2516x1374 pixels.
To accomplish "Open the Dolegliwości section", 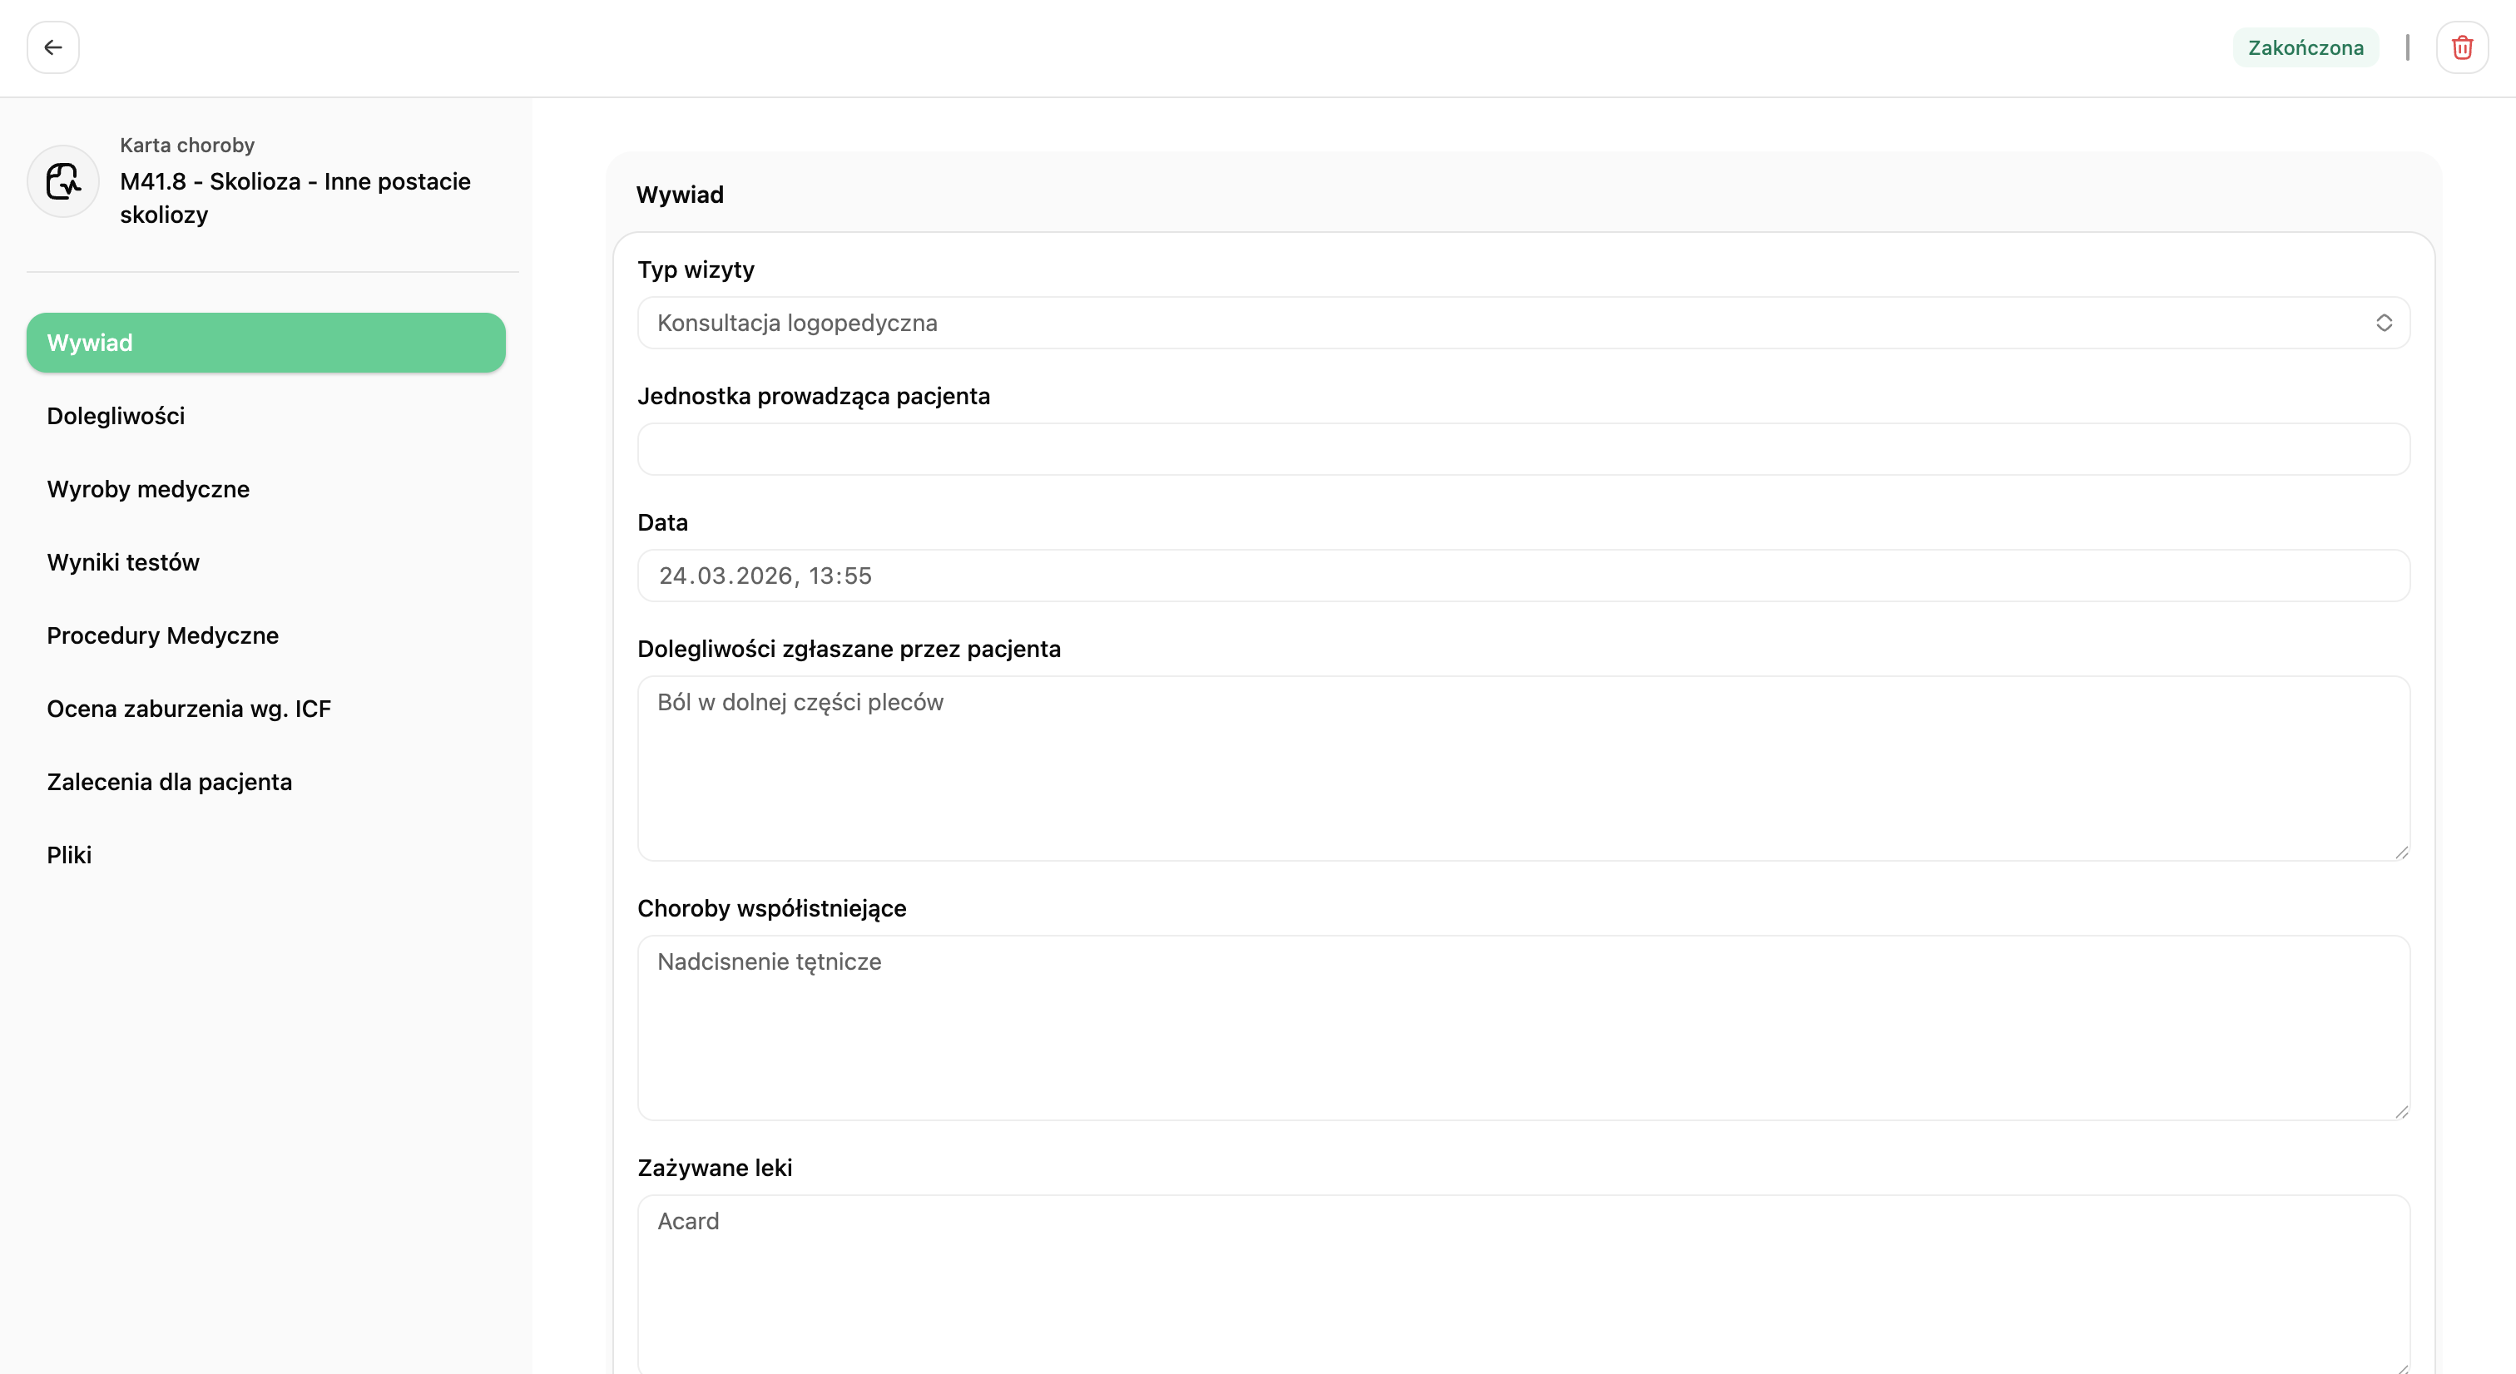I will coord(116,416).
